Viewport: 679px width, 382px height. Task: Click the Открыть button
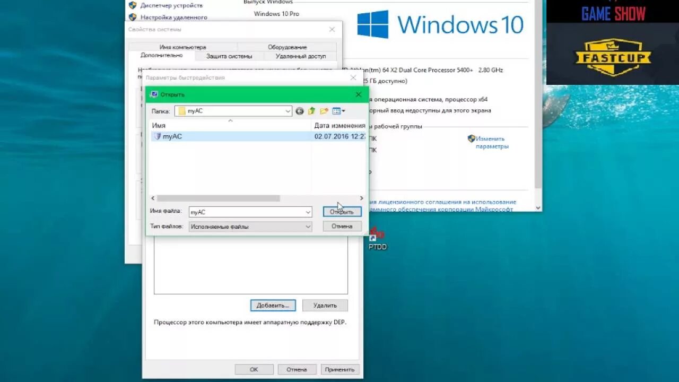tap(342, 212)
